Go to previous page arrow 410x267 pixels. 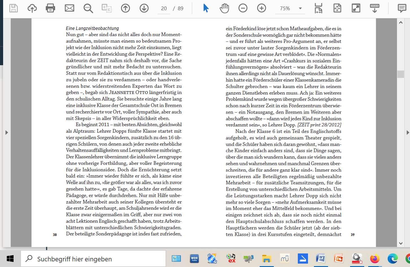point(125,8)
